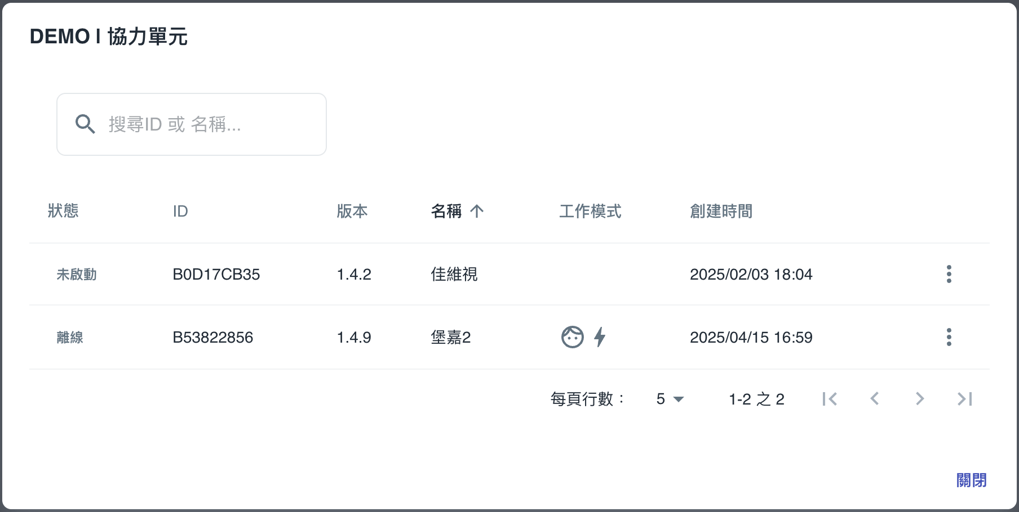
Task: Open the rows-per-page dropdown
Action: pyautogui.click(x=670, y=399)
